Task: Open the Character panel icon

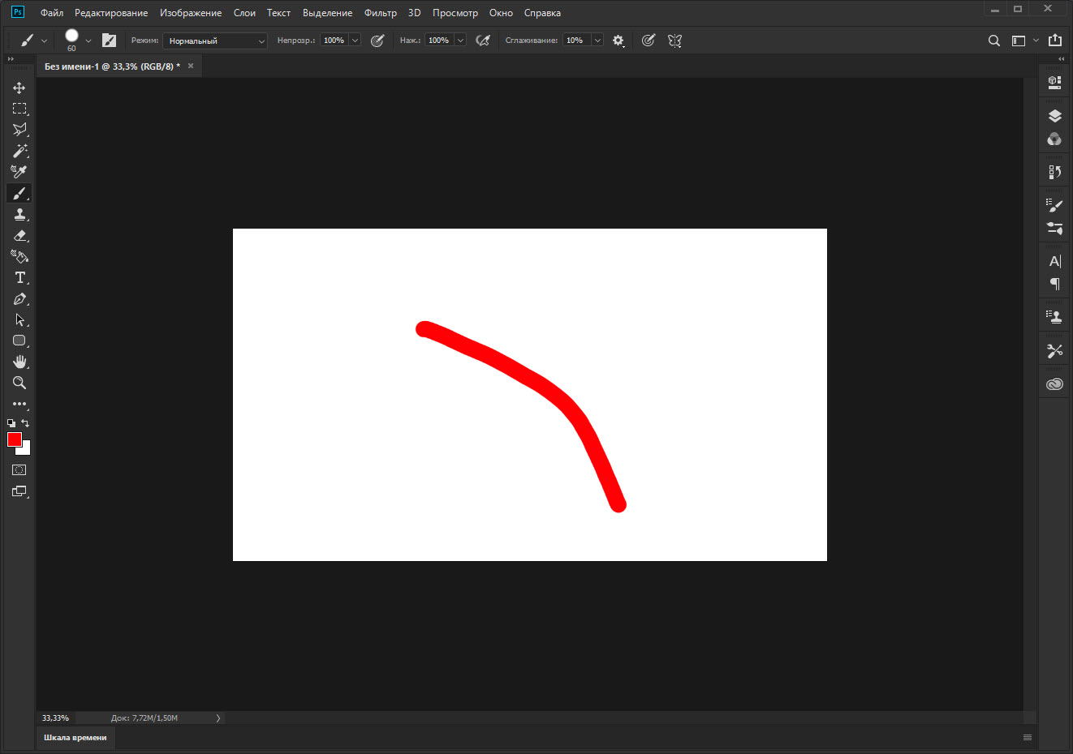Action: click(x=1055, y=261)
